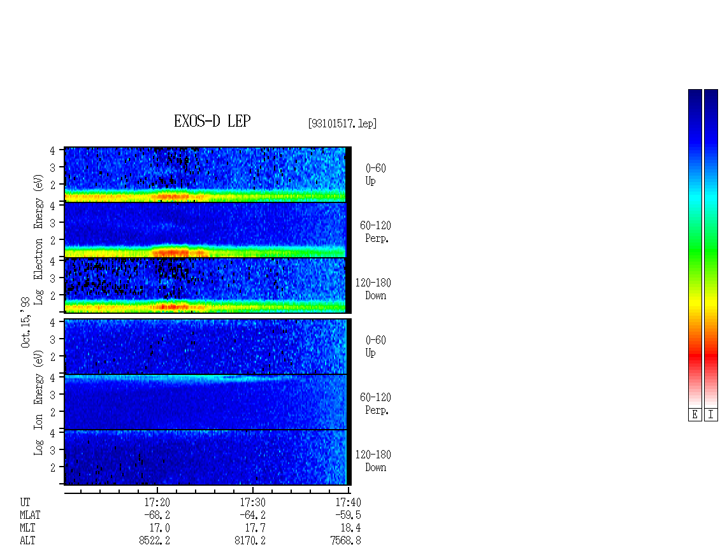This screenshot has width=720, height=557.
Task: Click the EXOS-D LEP plot title
Action: coord(212,121)
